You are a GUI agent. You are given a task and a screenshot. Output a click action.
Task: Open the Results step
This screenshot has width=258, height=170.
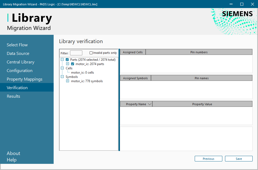click(13, 96)
